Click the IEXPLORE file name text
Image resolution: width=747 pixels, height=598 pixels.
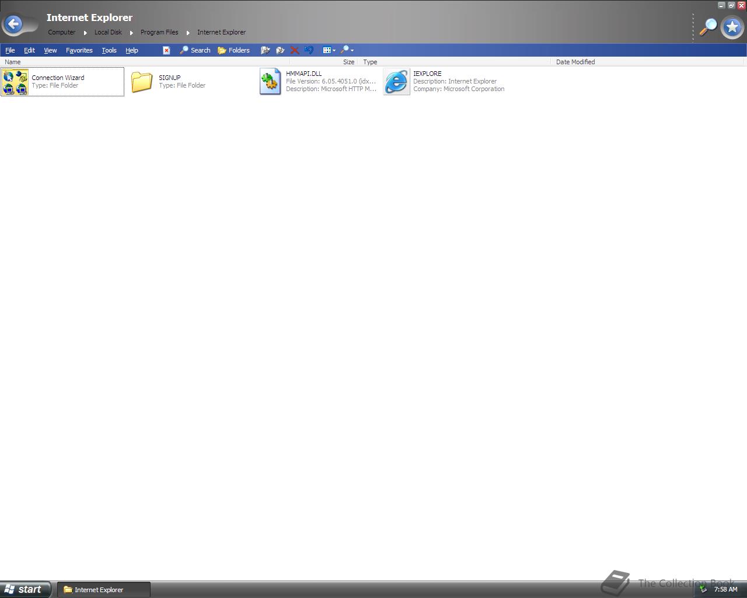click(427, 74)
